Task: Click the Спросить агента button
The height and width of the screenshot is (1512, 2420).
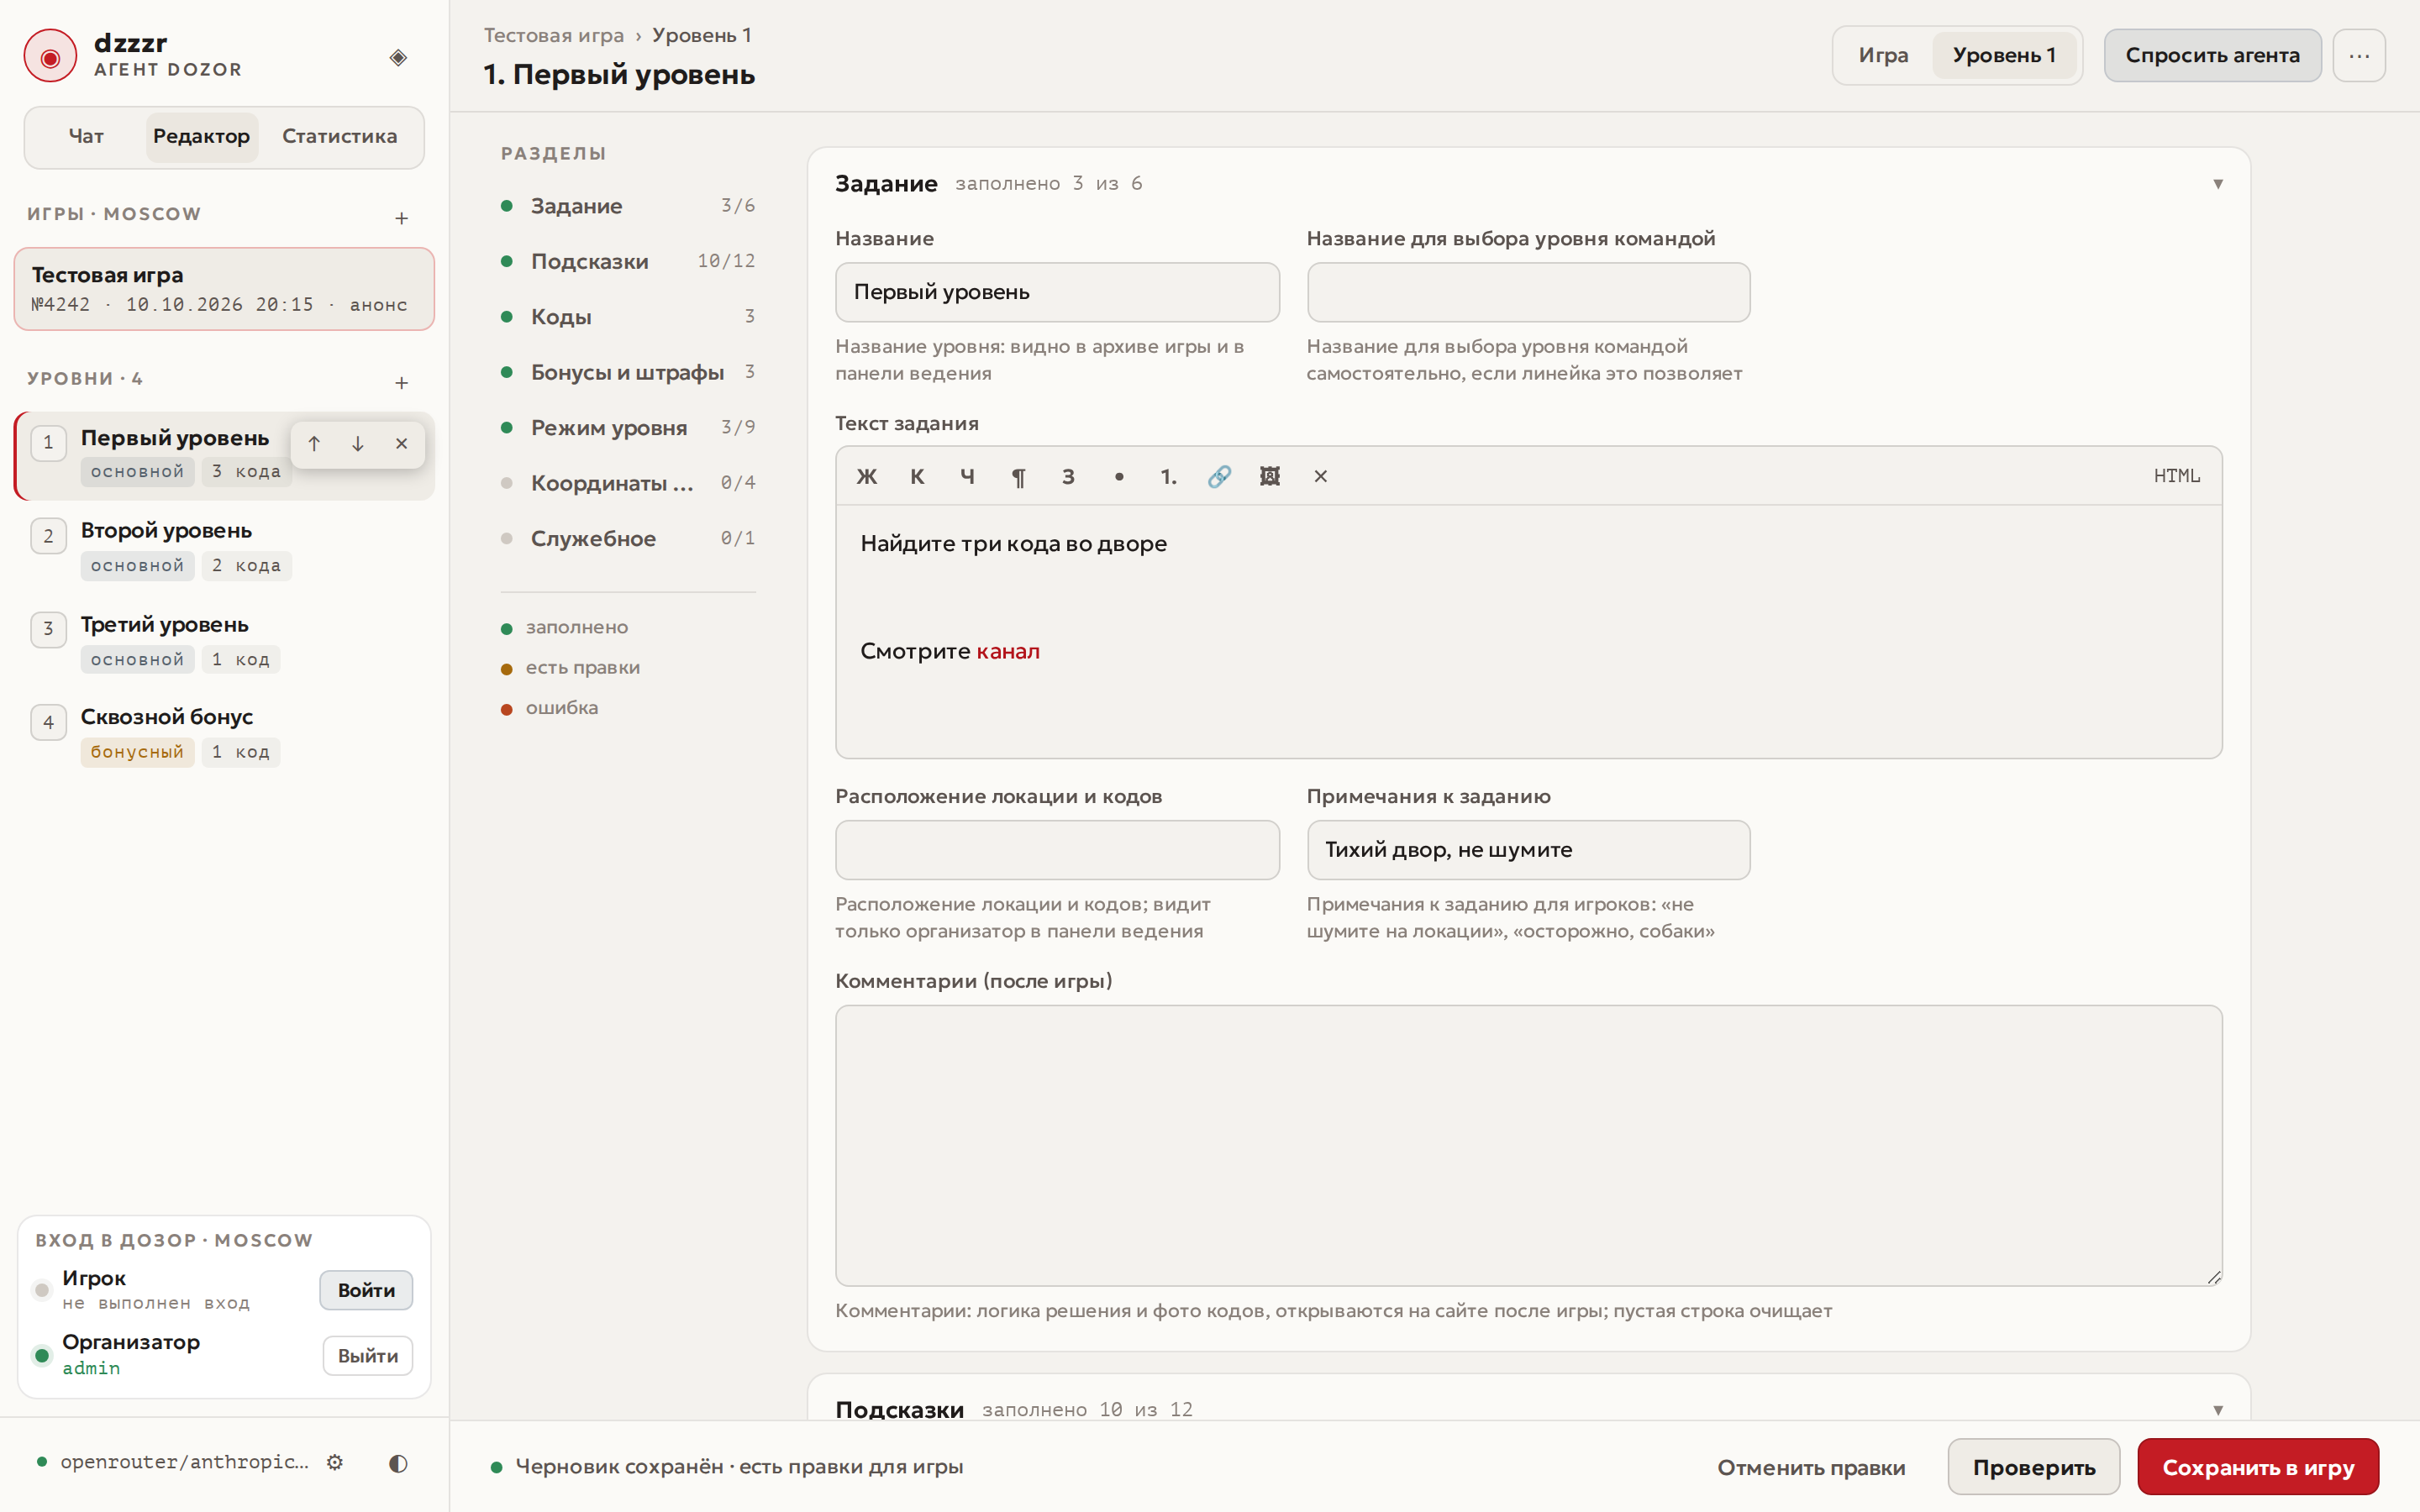Action: point(2212,55)
